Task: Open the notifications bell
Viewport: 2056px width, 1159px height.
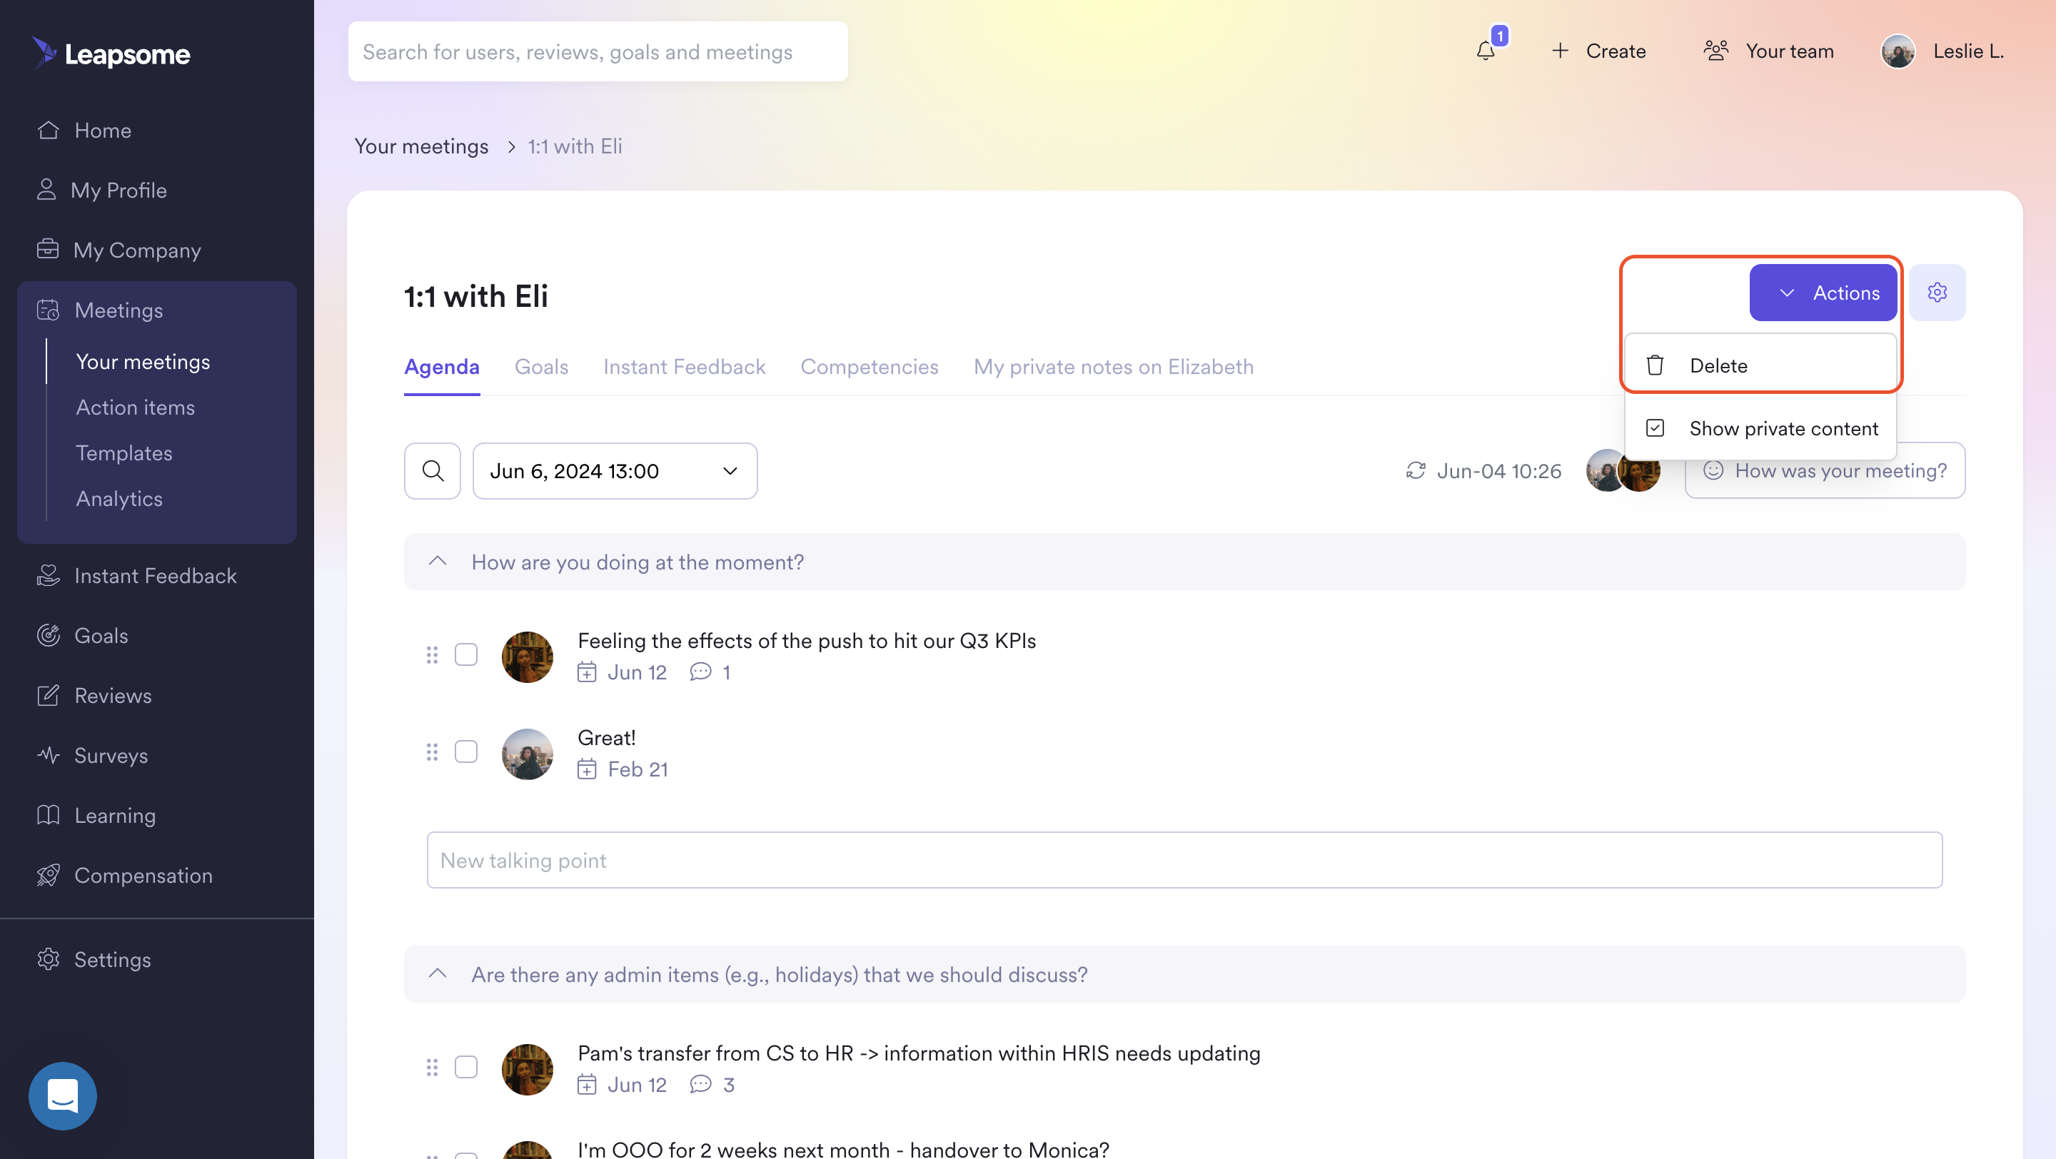Action: point(1486,51)
